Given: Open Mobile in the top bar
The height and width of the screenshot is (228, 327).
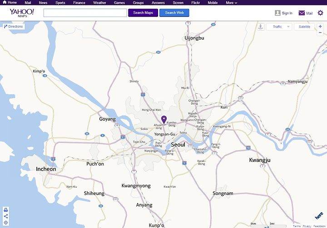Looking at the screenshot, I should click(213, 3).
